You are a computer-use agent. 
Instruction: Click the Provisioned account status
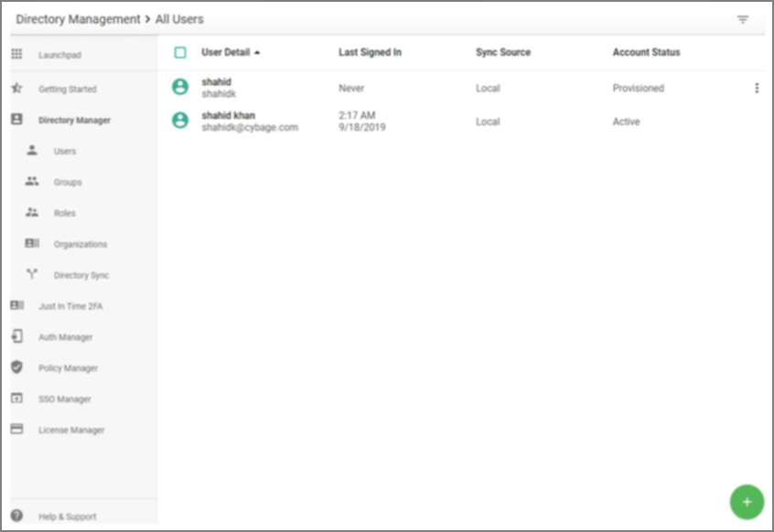coord(639,89)
